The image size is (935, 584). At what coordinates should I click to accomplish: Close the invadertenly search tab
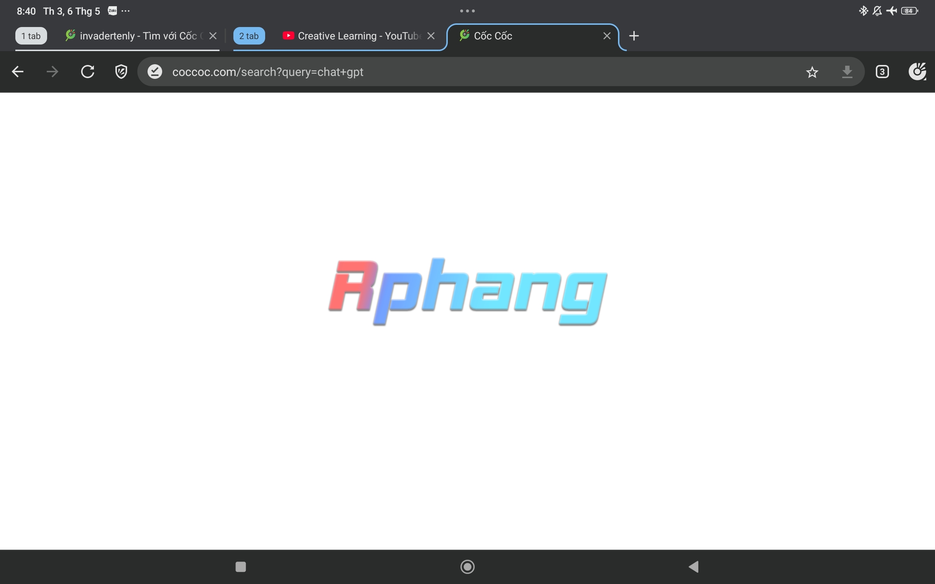click(213, 36)
